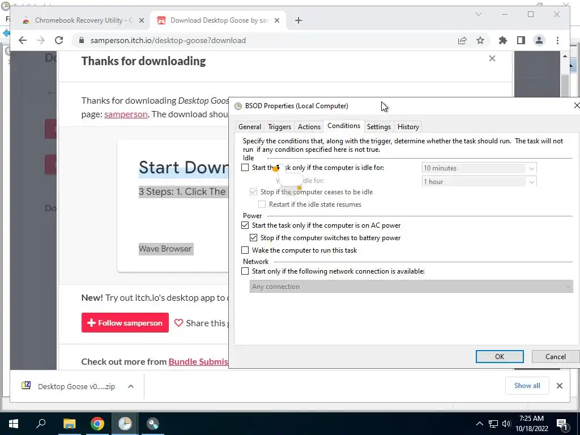Screen dimensions: 580x435
Task: Open notification center icon
Action: pyautogui.click(x=561, y=424)
